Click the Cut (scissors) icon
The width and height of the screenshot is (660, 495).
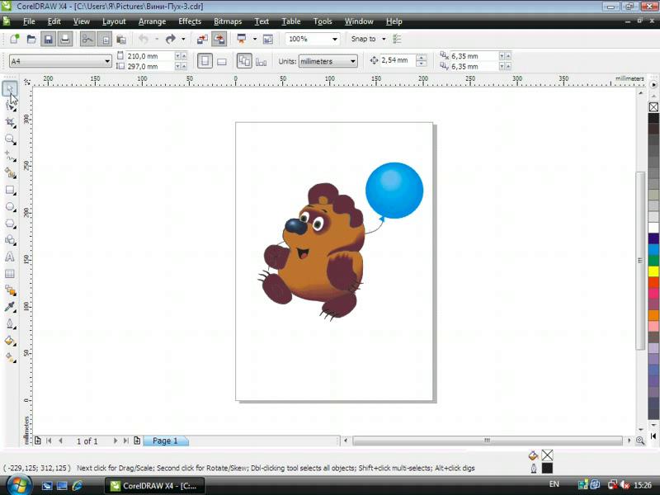[x=87, y=39]
